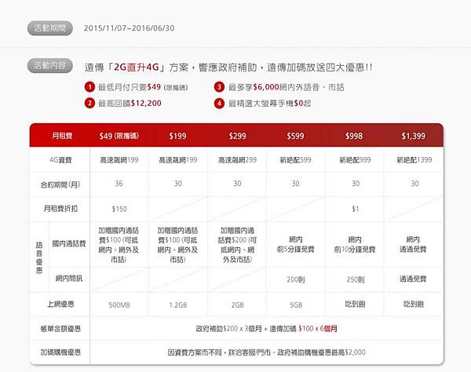Click the red circle number 3 icon
This screenshot has height=372, width=471.
click(219, 87)
